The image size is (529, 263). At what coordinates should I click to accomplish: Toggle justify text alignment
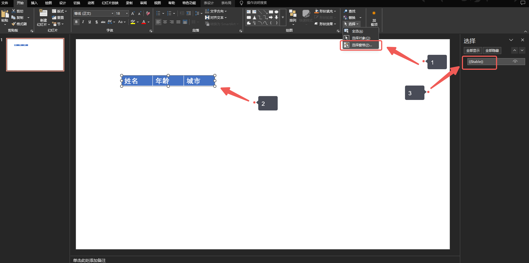[178, 22]
